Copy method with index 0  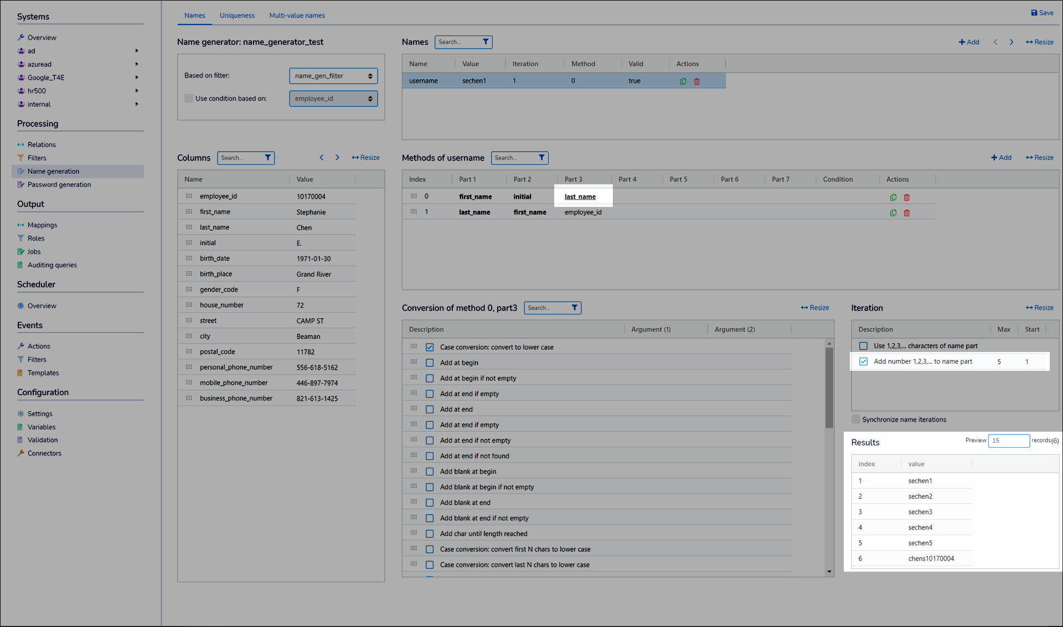coord(893,197)
